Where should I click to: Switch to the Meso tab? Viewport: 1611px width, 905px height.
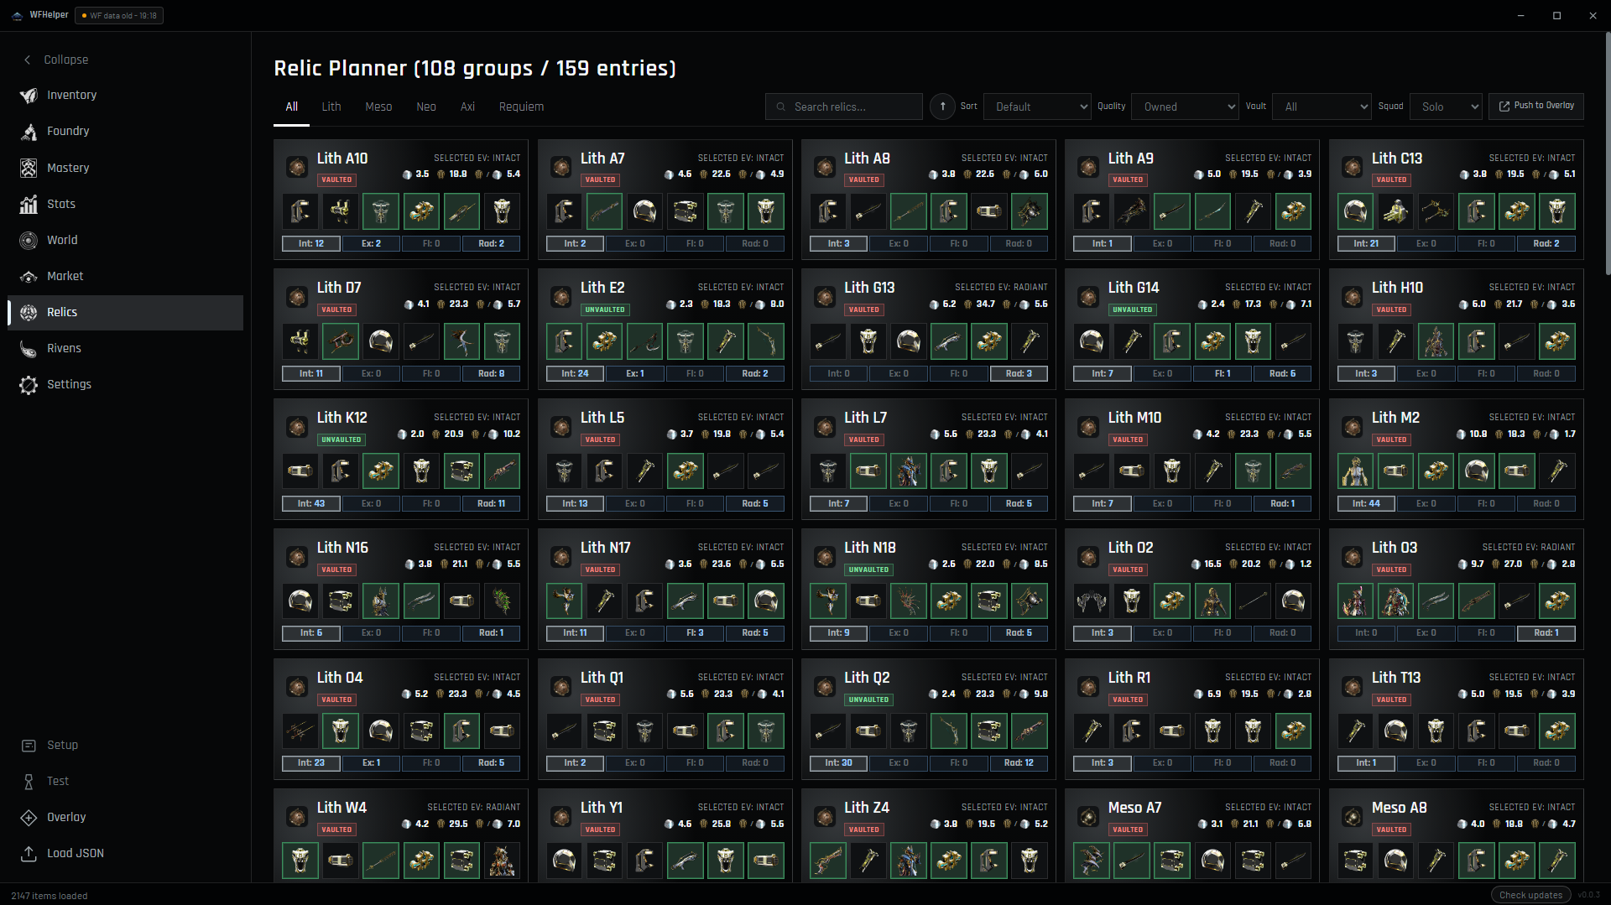click(x=378, y=107)
